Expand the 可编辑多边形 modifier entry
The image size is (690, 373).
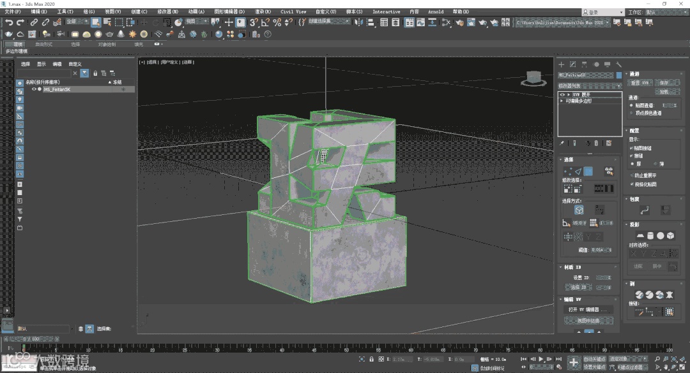click(x=562, y=101)
